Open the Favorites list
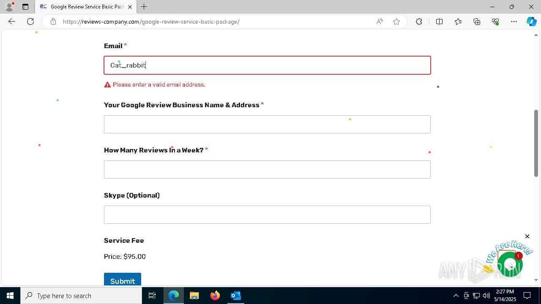This screenshot has height=304, width=541. tap(458, 22)
